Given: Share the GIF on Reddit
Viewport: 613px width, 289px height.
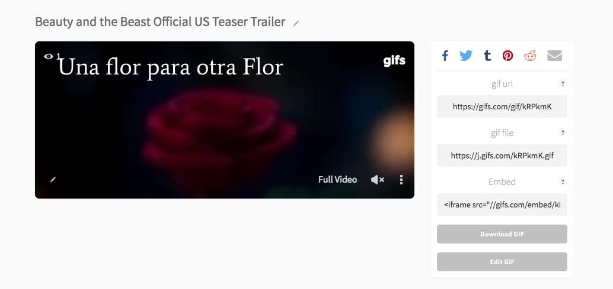Looking at the screenshot, I should click(x=530, y=56).
